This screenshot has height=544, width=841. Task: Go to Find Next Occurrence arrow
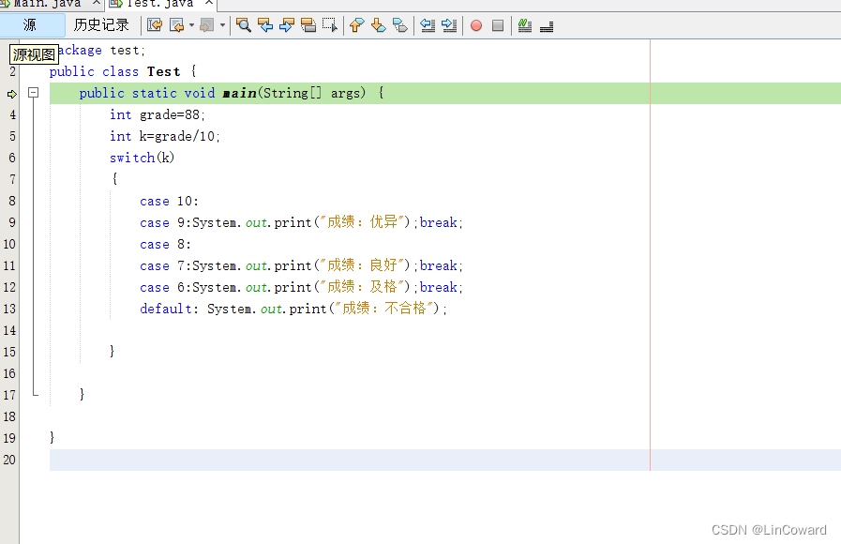click(x=286, y=25)
